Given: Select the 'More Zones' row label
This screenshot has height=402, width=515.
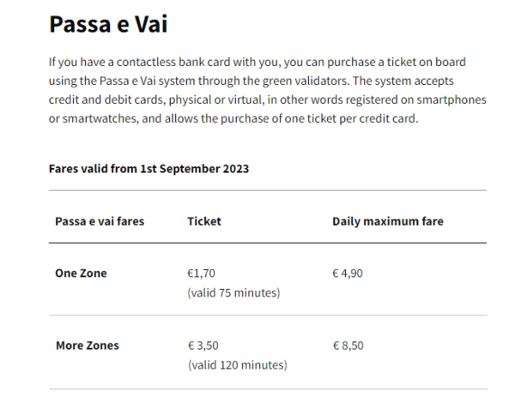Looking at the screenshot, I should [x=88, y=345].
